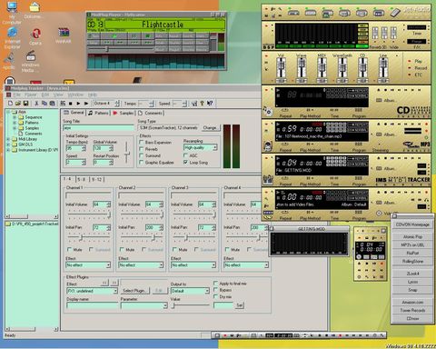Expand the Midi Library tree node
Image resolution: width=436 pixels, height=349 pixels.
[8, 139]
